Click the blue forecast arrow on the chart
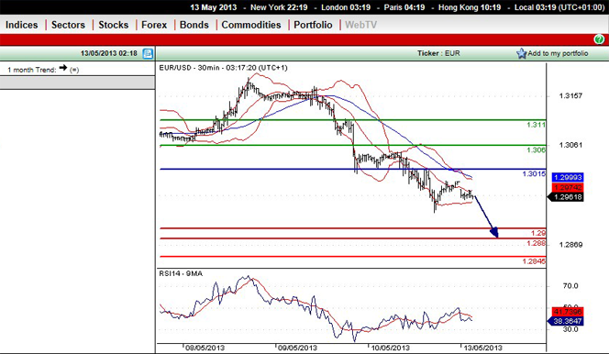 coord(485,216)
